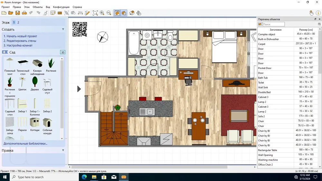Click the Save project floppy disk icon

pyautogui.click(x=17, y=13)
